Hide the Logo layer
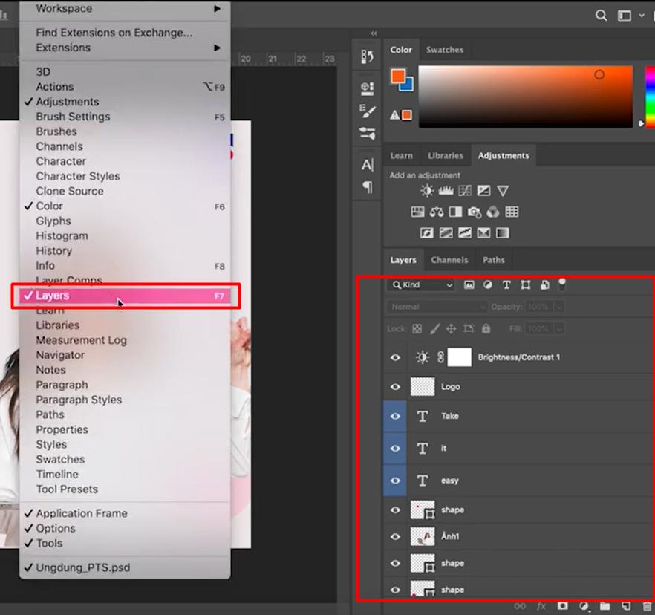Screen dimensions: 655x615 click(x=395, y=386)
